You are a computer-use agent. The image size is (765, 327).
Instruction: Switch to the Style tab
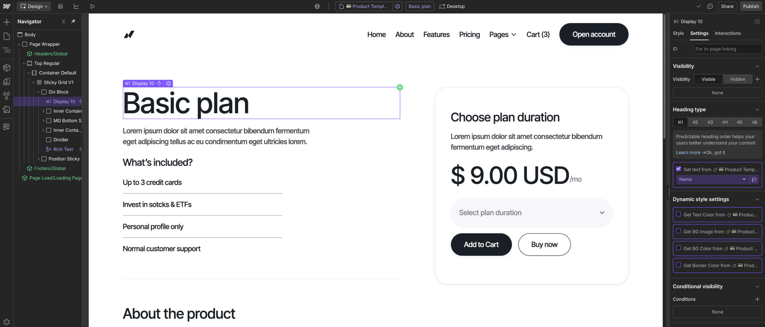(678, 33)
